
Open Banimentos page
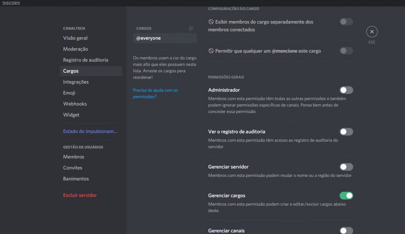91,179
